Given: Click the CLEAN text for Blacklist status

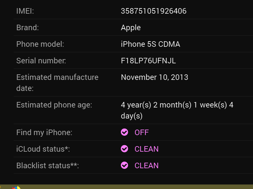Looking at the screenshot, I should (146, 166).
